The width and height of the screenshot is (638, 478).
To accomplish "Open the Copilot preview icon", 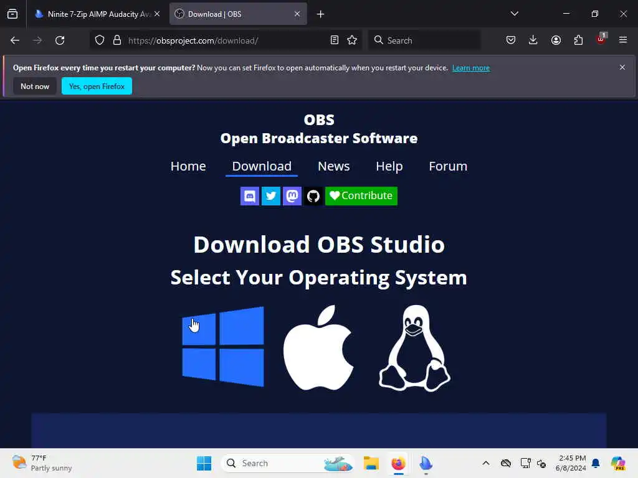I will [x=618, y=463].
